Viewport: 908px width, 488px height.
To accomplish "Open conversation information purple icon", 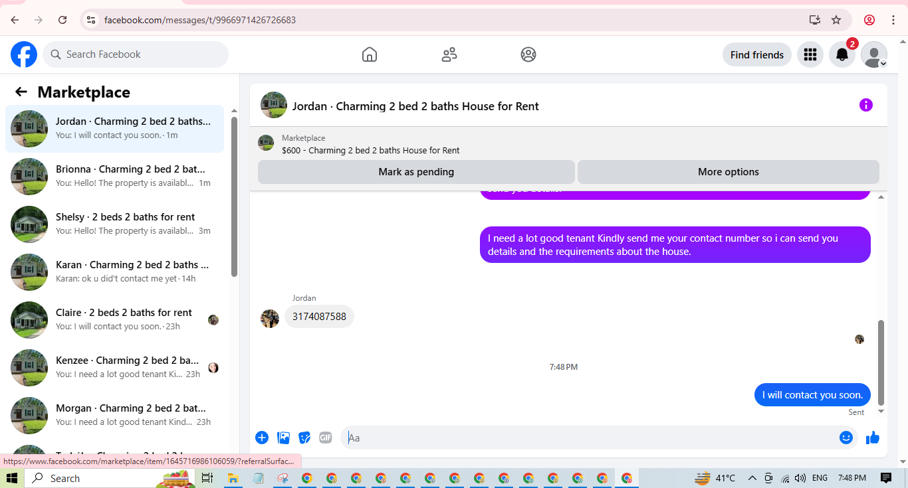I will [865, 105].
